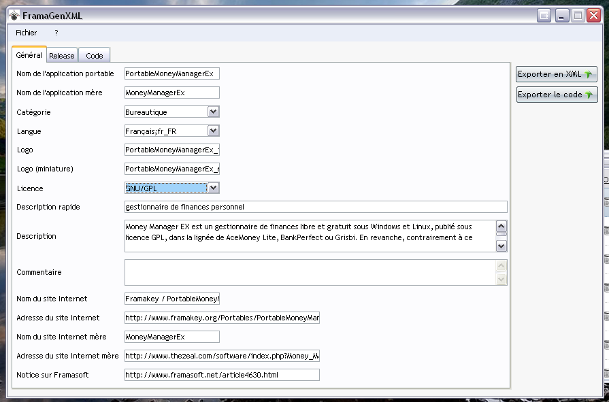Click the 'Licence' label

[30, 188]
